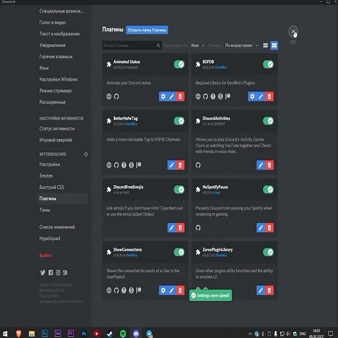Open GitHub icon of BetterNsfwTag
Screen dimensions: 338x338
click(116, 165)
